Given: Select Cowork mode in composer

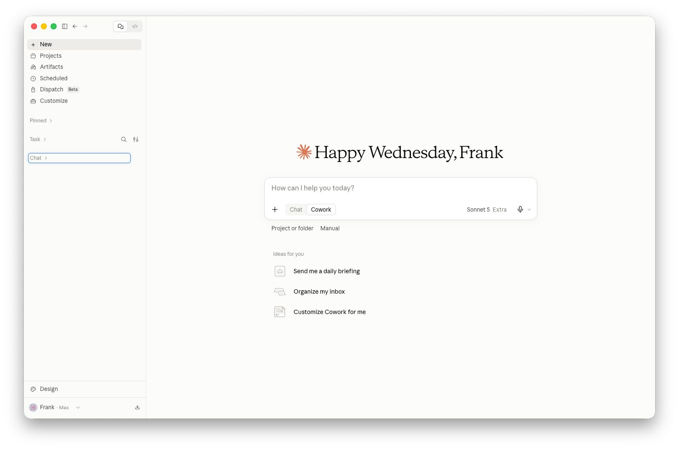Looking at the screenshot, I should pos(321,209).
